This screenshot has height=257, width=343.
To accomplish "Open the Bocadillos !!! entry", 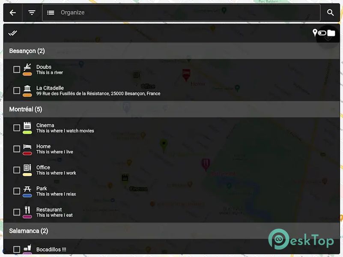I will click(x=51, y=249).
